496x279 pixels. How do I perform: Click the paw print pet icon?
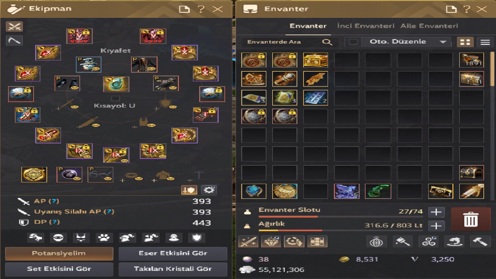(x=104, y=238)
